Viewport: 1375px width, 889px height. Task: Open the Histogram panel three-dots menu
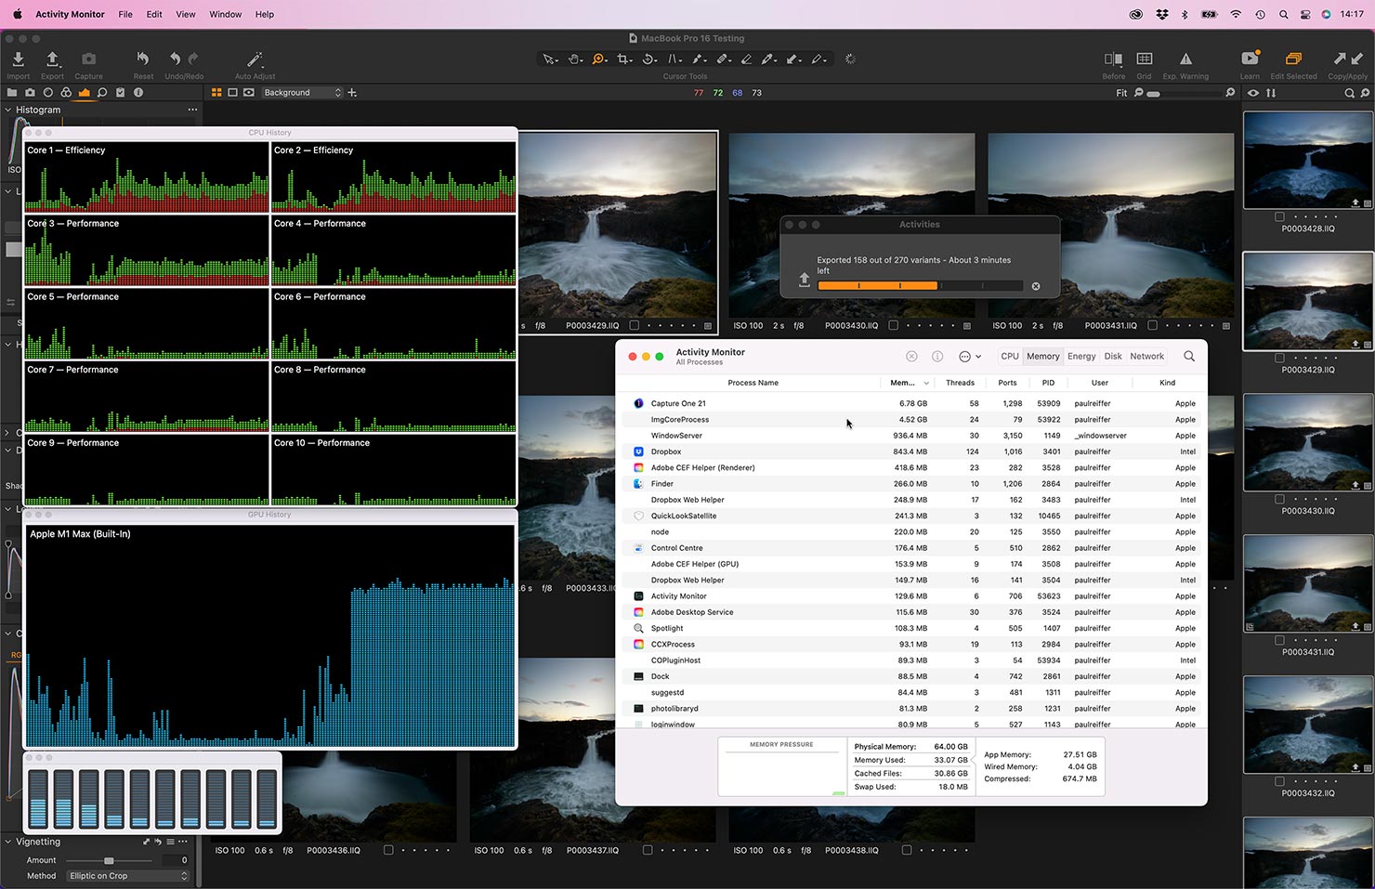pos(192,110)
